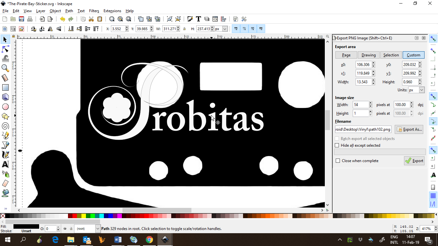Toggle snapping to grids
This screenshot has height=246, width=438.
point(433,196)
